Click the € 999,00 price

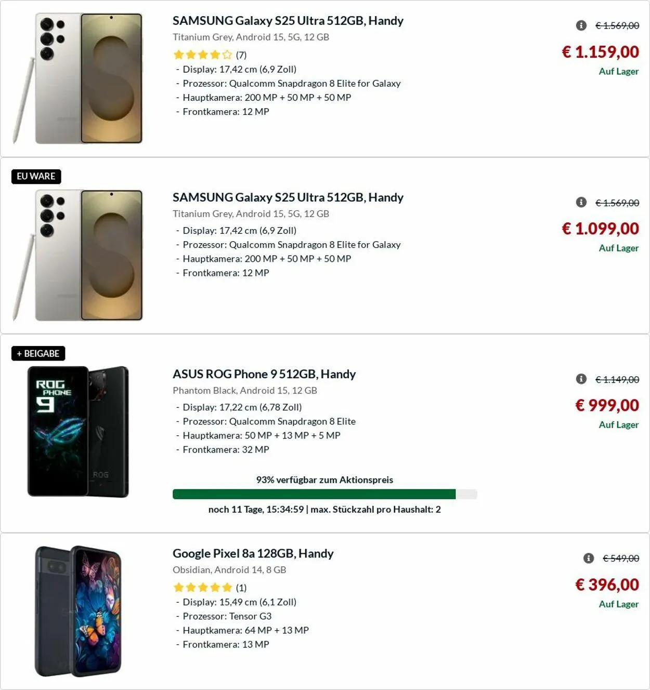[607, 405]
